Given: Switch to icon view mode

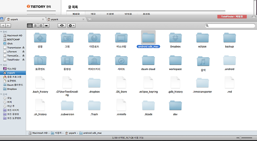Looking at the screenshot, I should pyautogui.click(x=30, y=26).
